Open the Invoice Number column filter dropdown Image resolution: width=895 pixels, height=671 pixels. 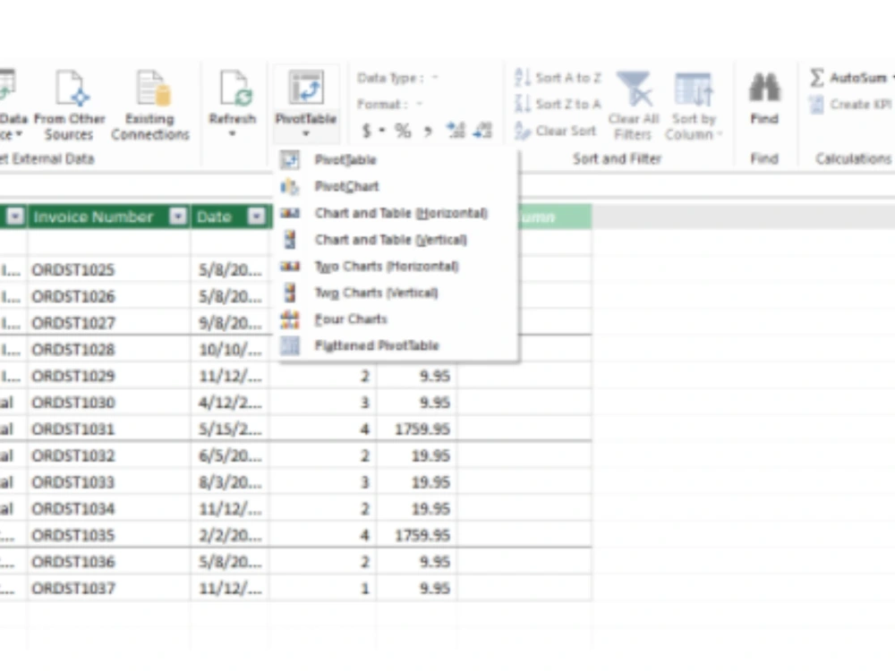pyautogui.click(x=178, y=217)
